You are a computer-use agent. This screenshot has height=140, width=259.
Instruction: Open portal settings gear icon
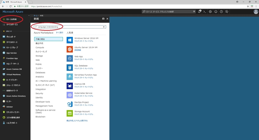pos(210,12)
